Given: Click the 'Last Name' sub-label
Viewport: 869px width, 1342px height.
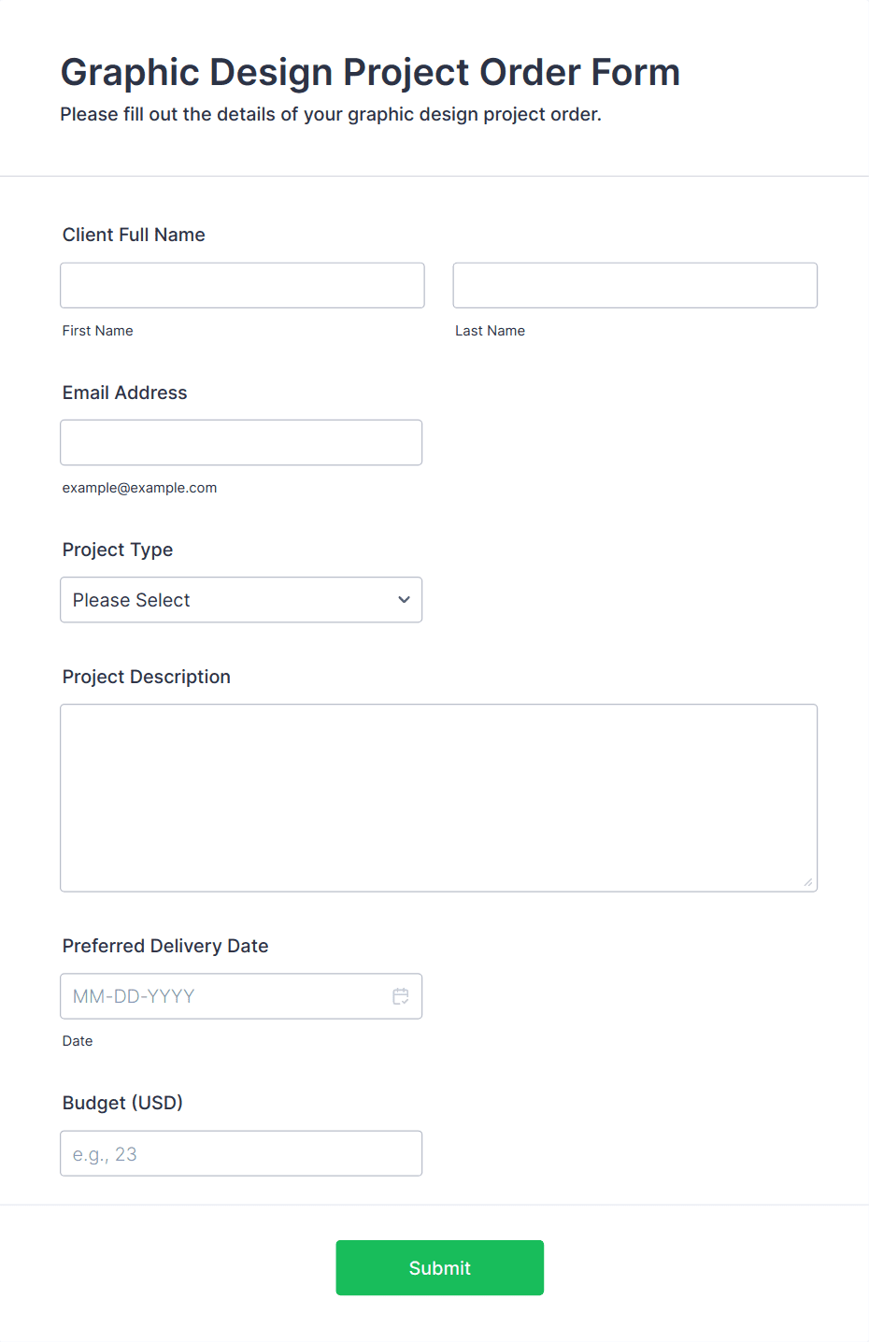Looking at the screenshot, I should (x=490, y=331).
